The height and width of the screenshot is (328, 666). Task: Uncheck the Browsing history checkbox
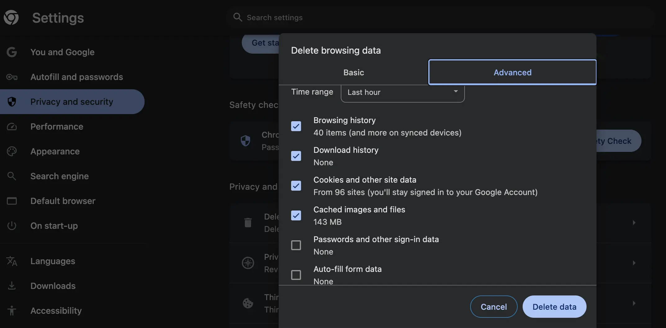[296, 126]
